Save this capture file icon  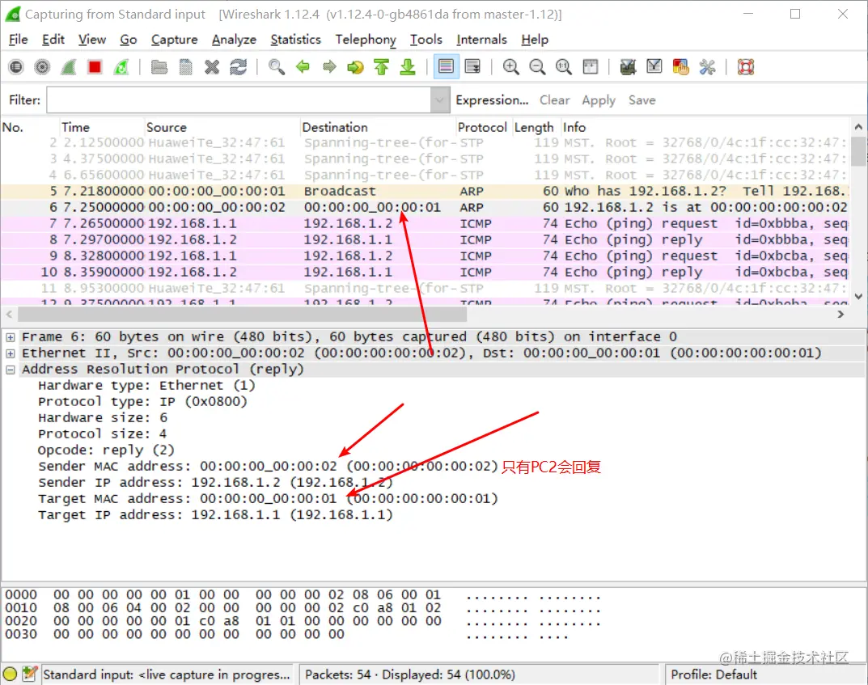tap(186, 67)
